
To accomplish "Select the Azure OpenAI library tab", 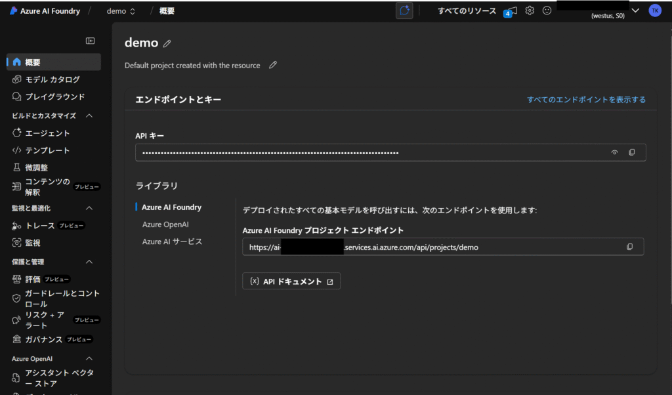I will (165, 224).
